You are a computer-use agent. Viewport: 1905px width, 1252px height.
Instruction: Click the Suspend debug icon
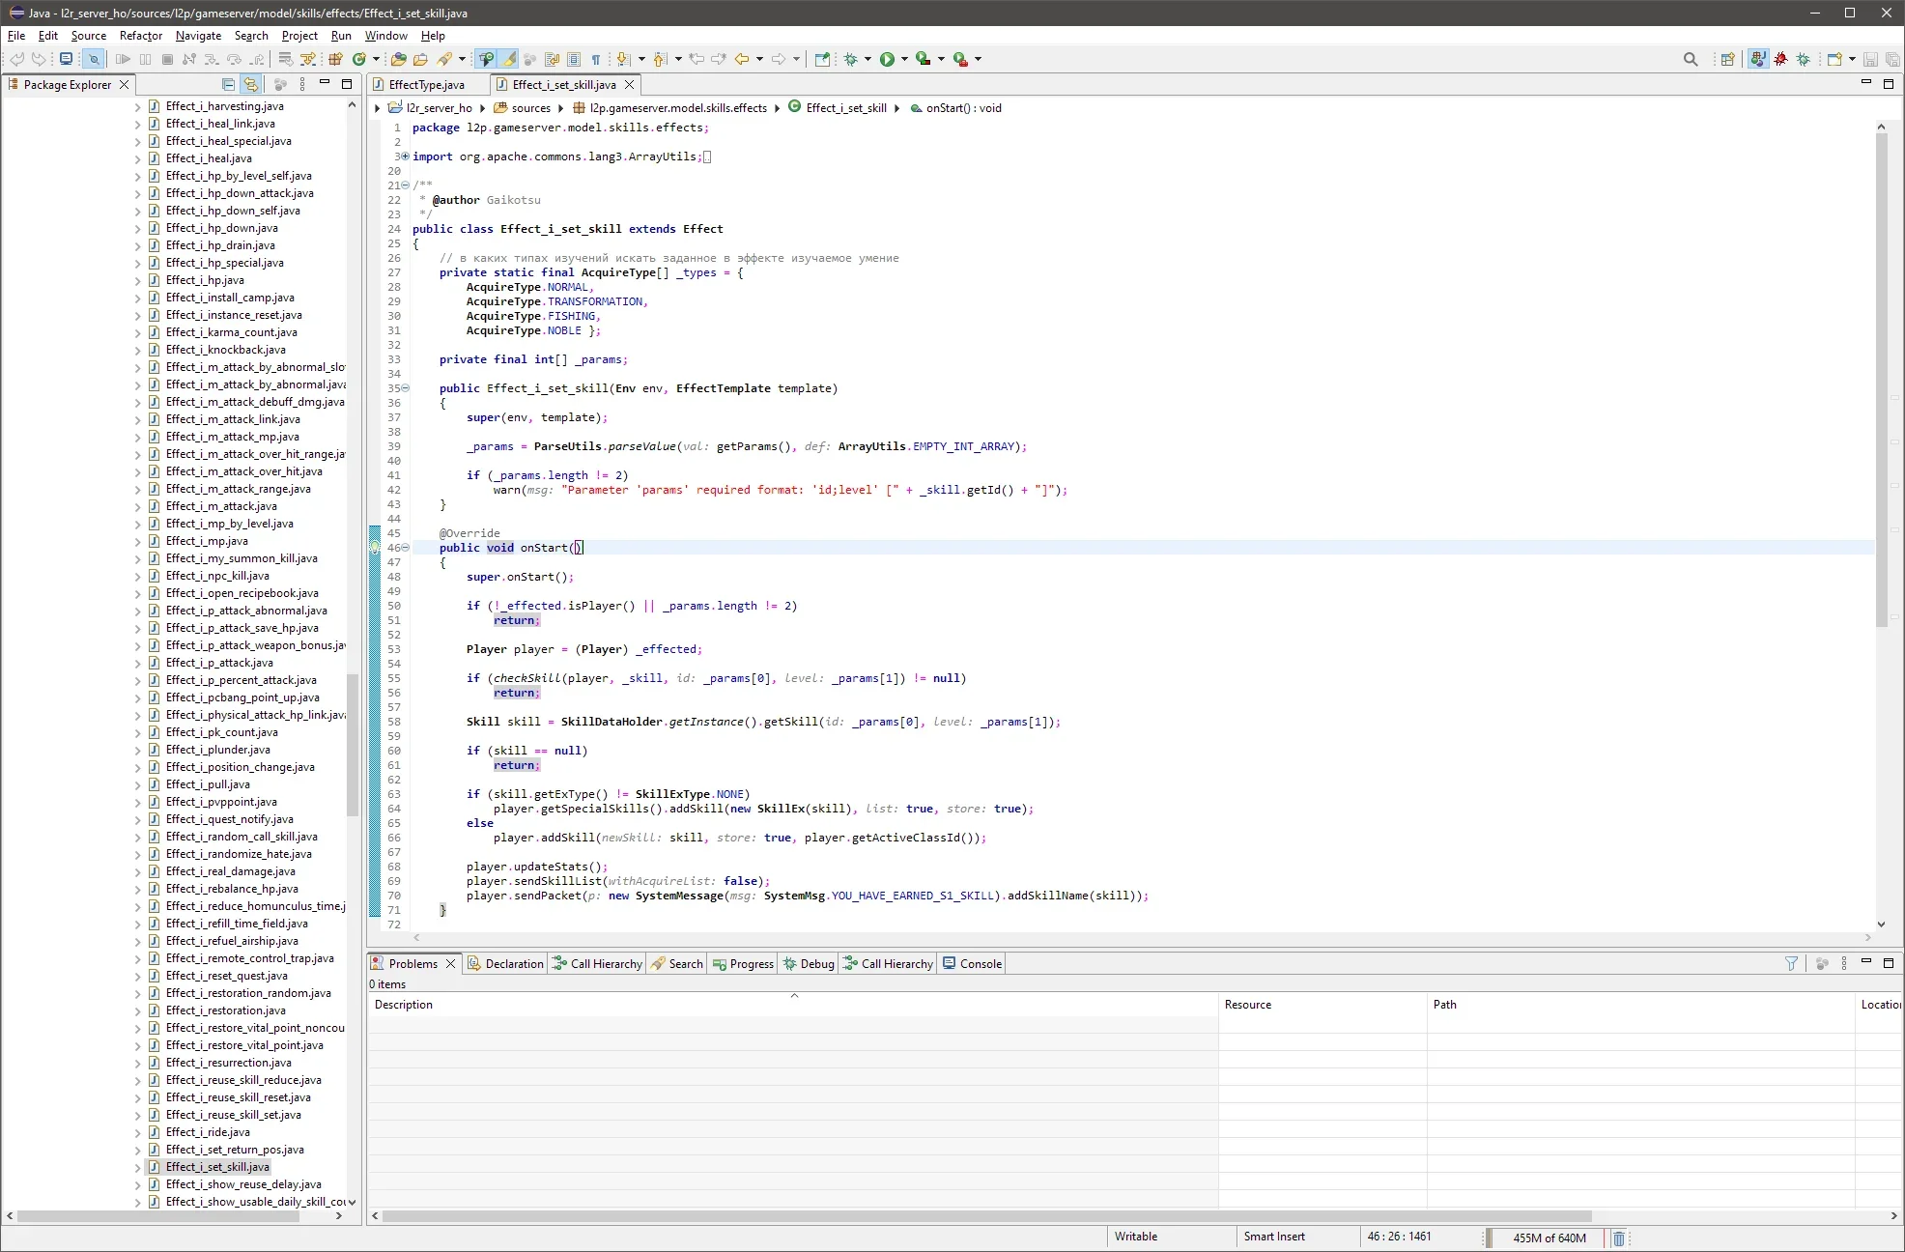[145, 59]
